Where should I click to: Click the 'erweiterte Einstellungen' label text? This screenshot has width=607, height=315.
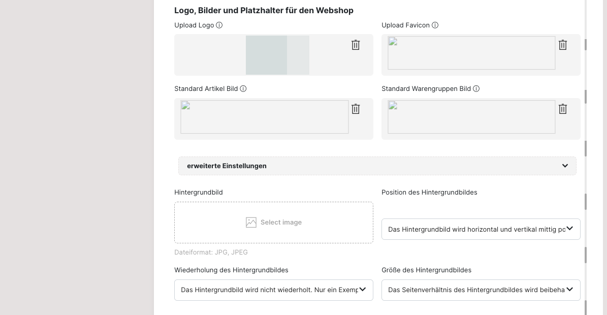tap(227, 166)
